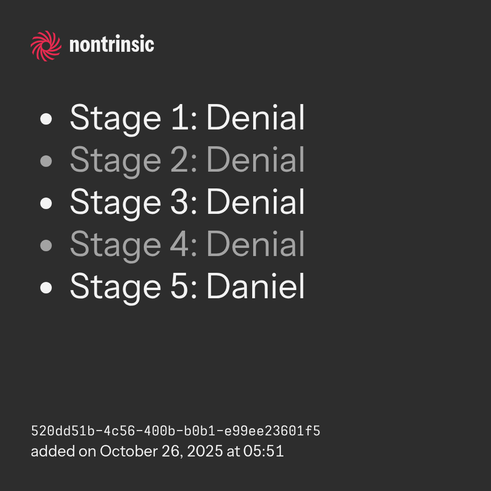Click the "October 26, 2025" date text
This screenshot has width=491, height=491.
pyautogui.click(x=161, y=452)
